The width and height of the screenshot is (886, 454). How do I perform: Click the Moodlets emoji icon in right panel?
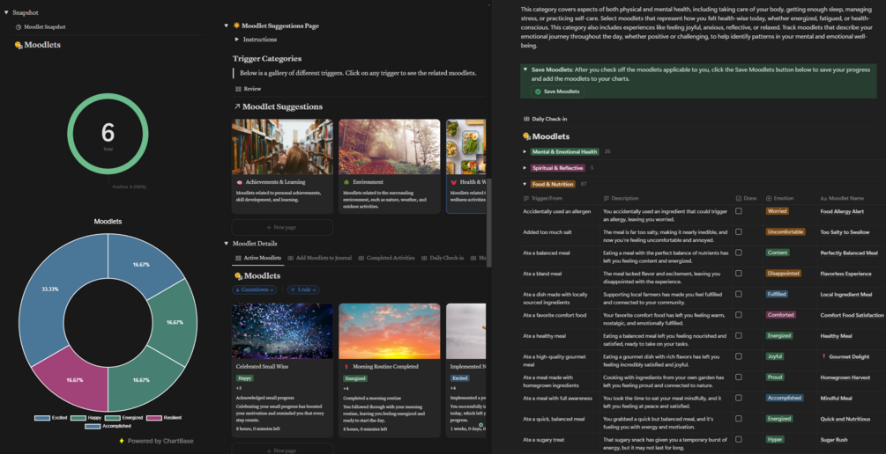(527, 136)
